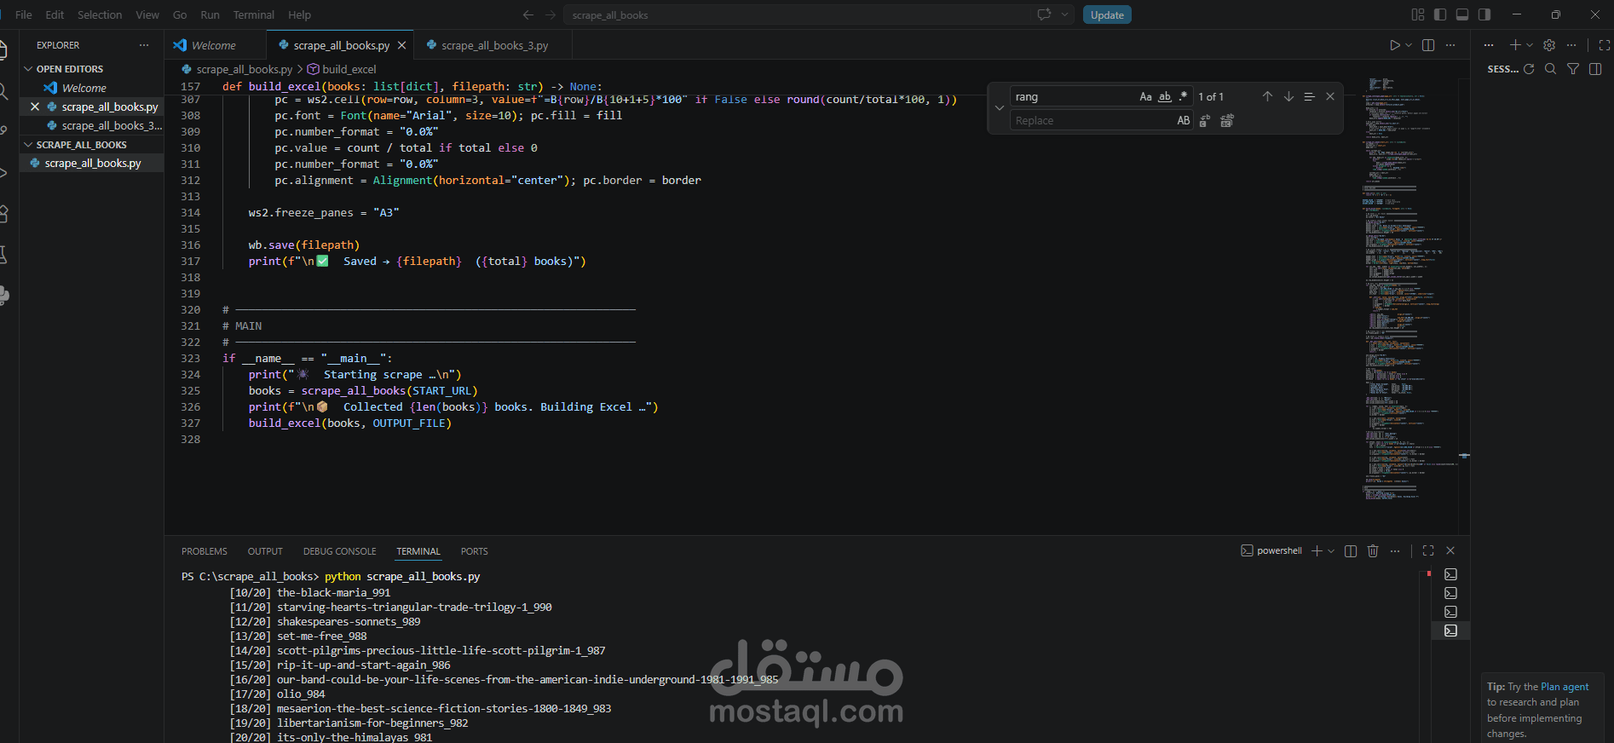Go to previous find match arrow

pyautogui.click(x=1267, y=96)
